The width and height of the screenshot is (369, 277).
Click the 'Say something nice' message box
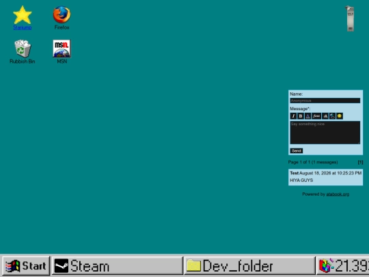pyautogui.click(x=325, y=133)
